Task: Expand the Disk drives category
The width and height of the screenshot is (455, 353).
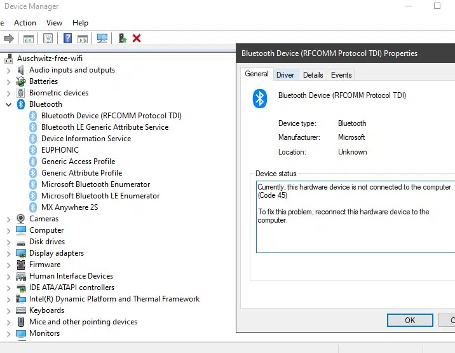Action: [9, 242]
